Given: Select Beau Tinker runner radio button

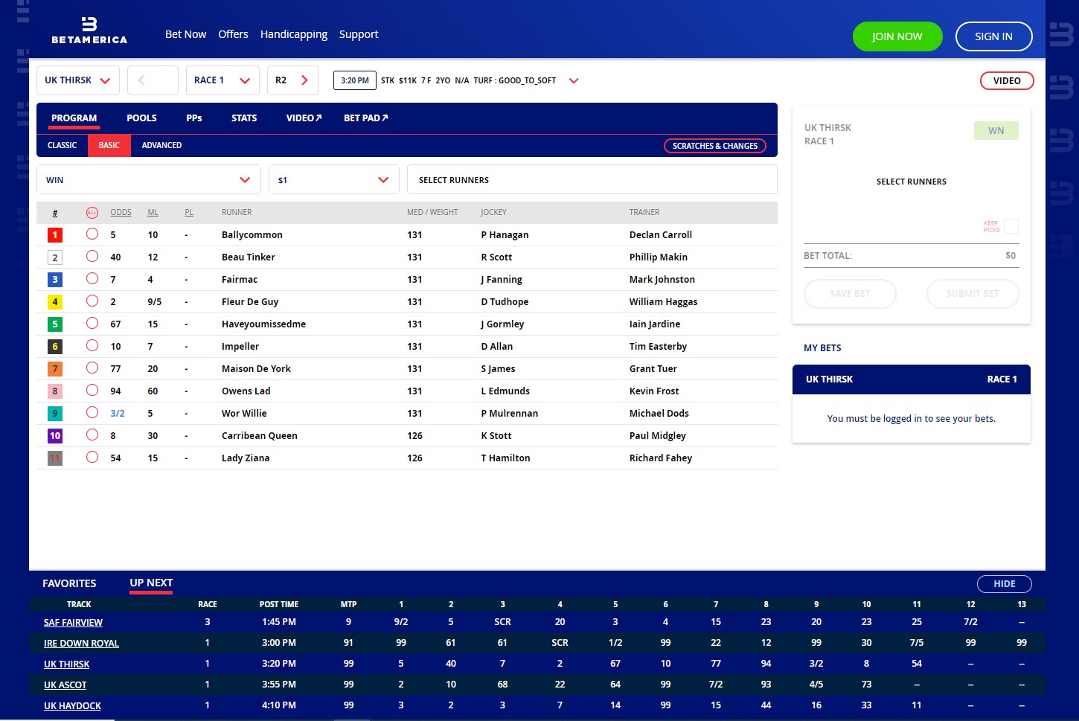Looking at the screenshot, I should pos(92,256).
